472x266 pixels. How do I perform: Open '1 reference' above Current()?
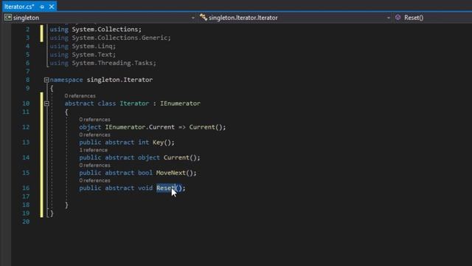[x=93, y=150]
